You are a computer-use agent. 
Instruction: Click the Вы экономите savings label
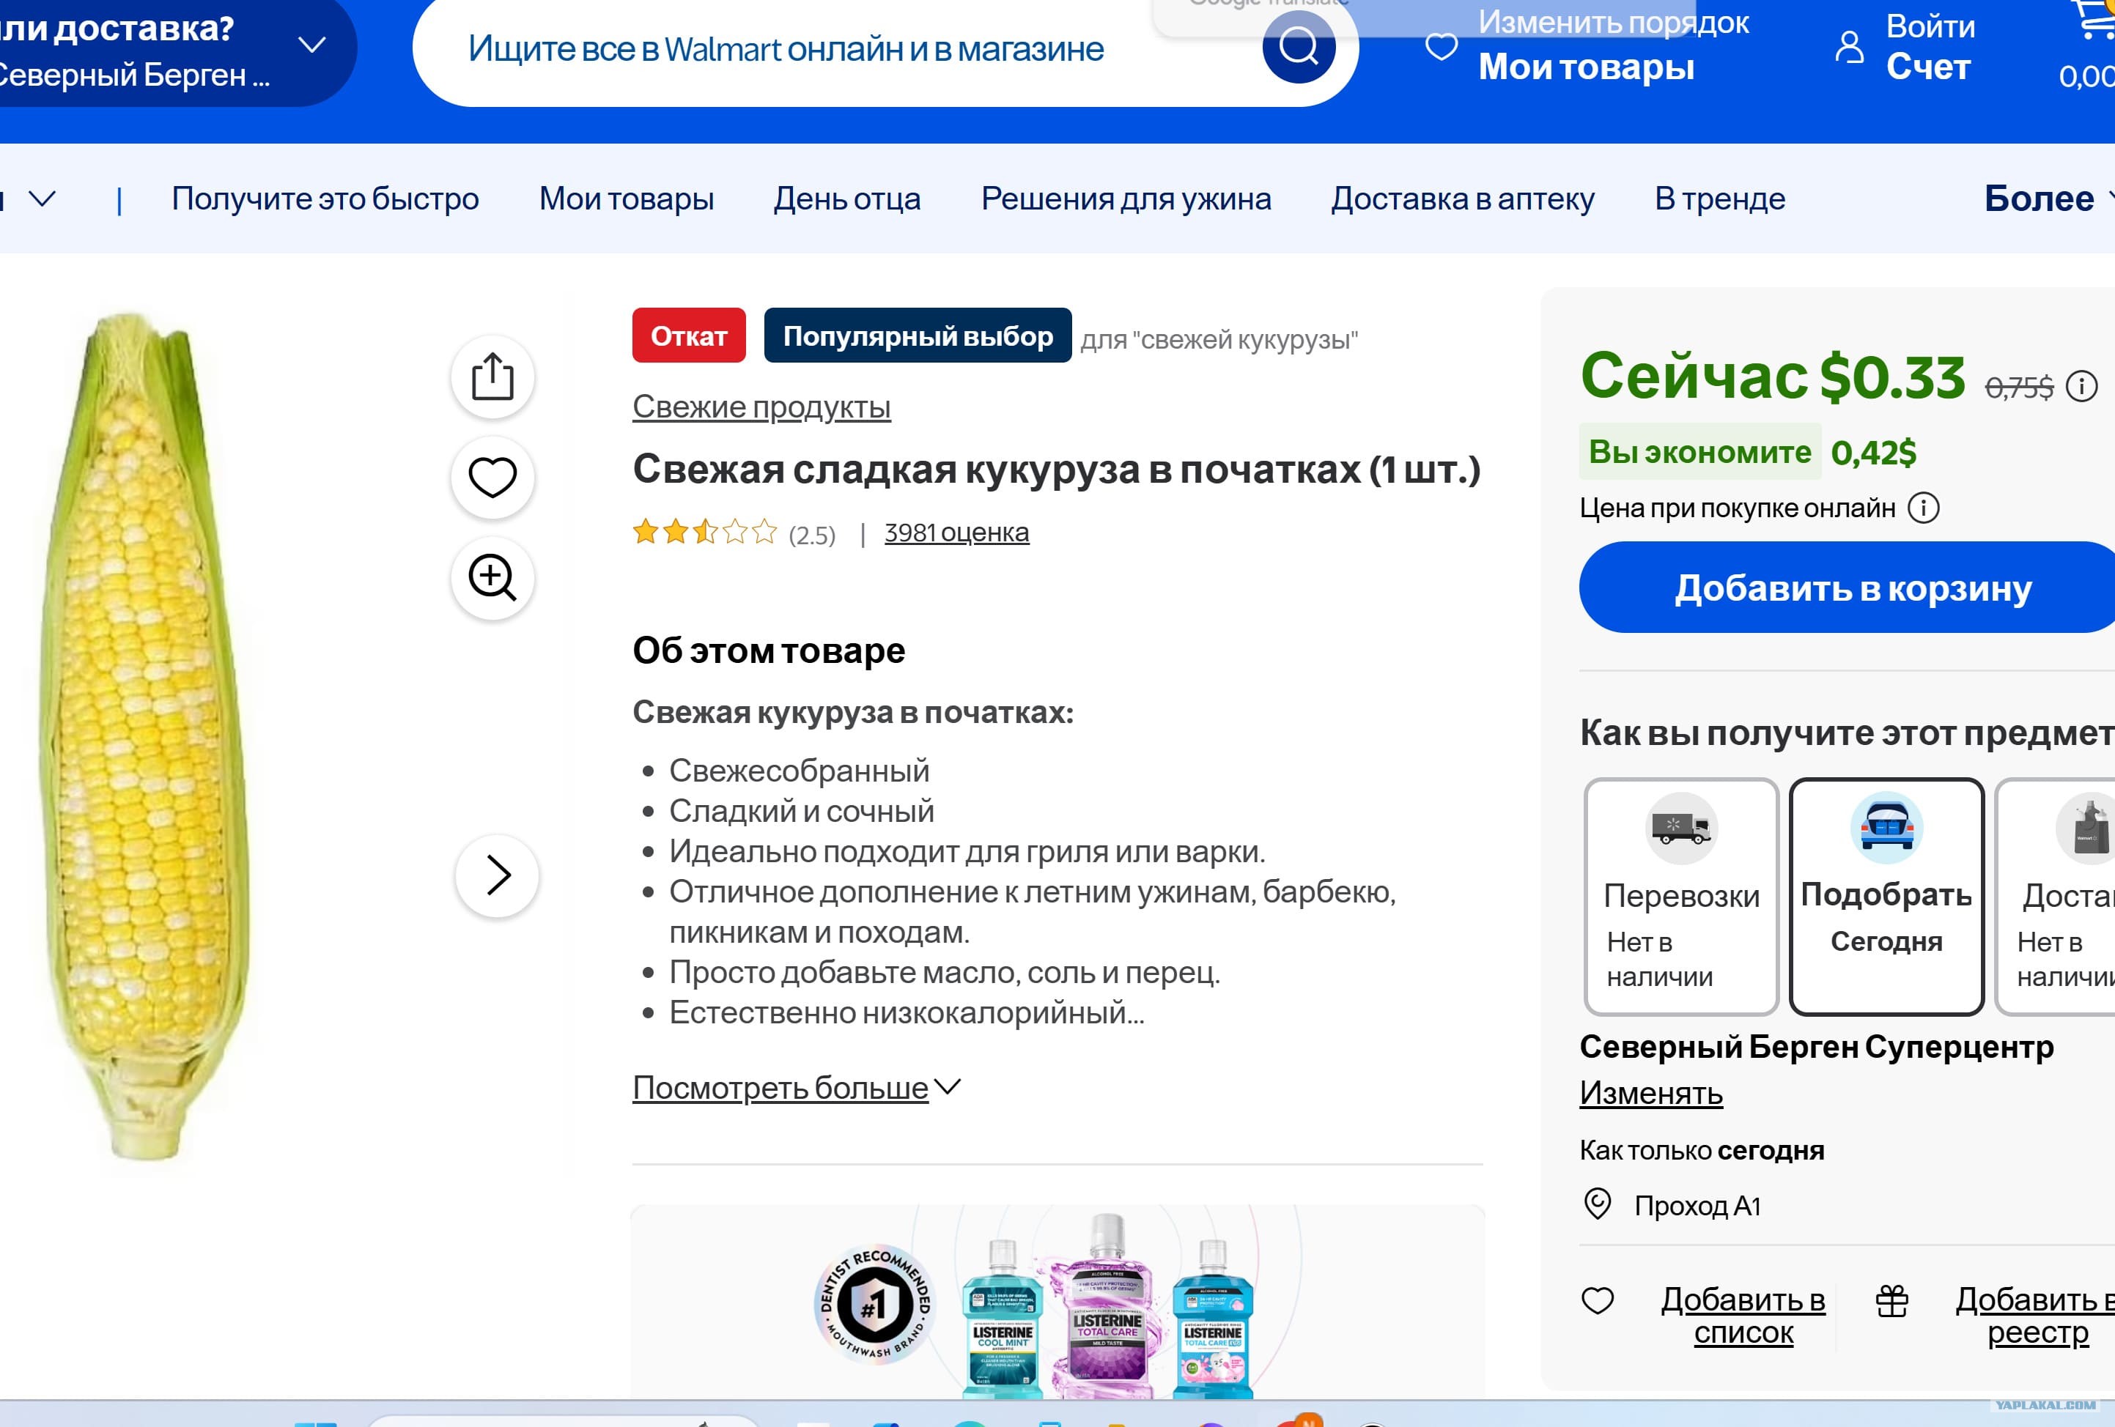tap(1700, 451)
